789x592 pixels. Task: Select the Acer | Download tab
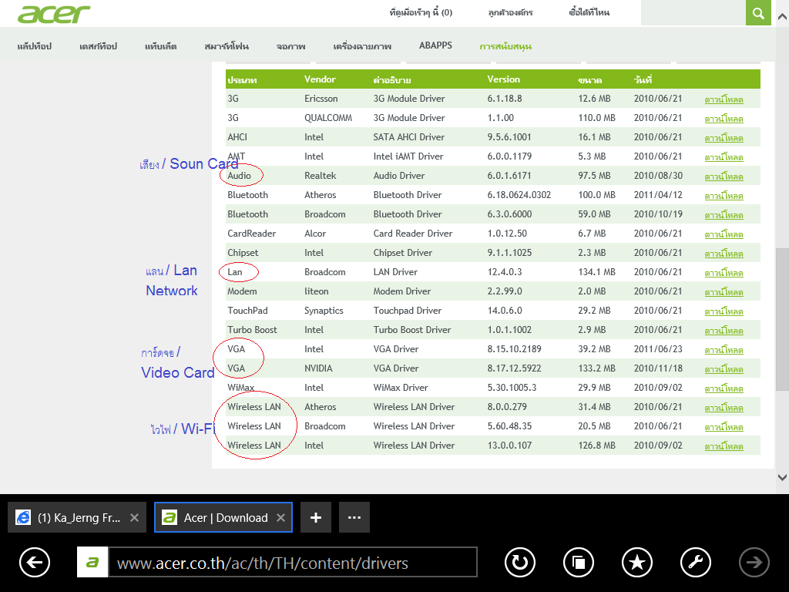(x=223, y=517)
